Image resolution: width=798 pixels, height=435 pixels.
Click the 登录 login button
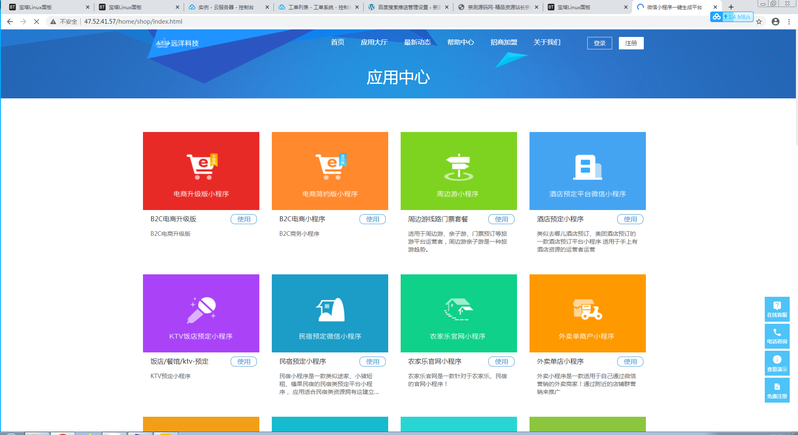[x=600, y=43]
